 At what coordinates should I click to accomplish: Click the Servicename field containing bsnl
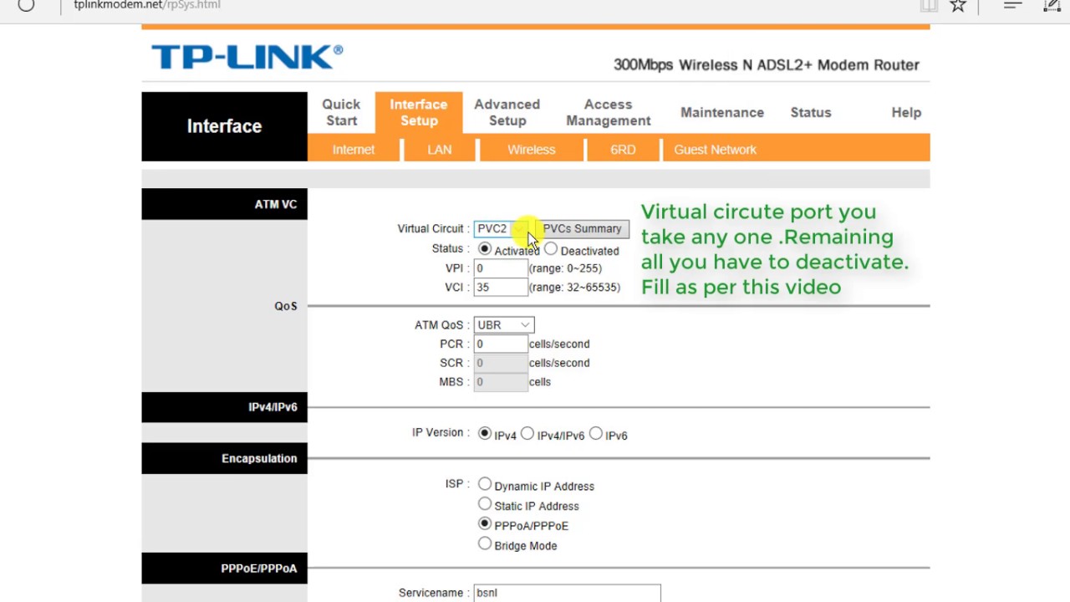pos(567,593)
